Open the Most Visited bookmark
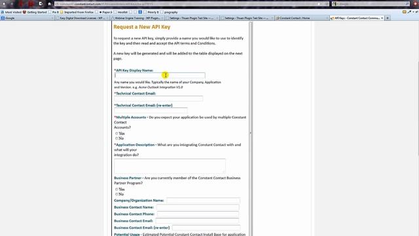 tap(11, 12)
